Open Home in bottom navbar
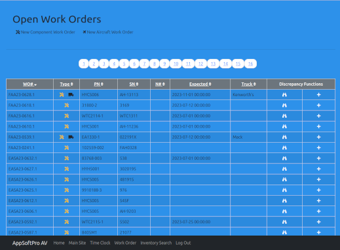 point(59,243)
